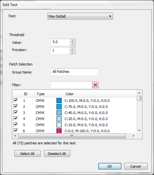Select the text C:20.0, M:0.0, Y:0.0, K:0.0

(86, 119)
